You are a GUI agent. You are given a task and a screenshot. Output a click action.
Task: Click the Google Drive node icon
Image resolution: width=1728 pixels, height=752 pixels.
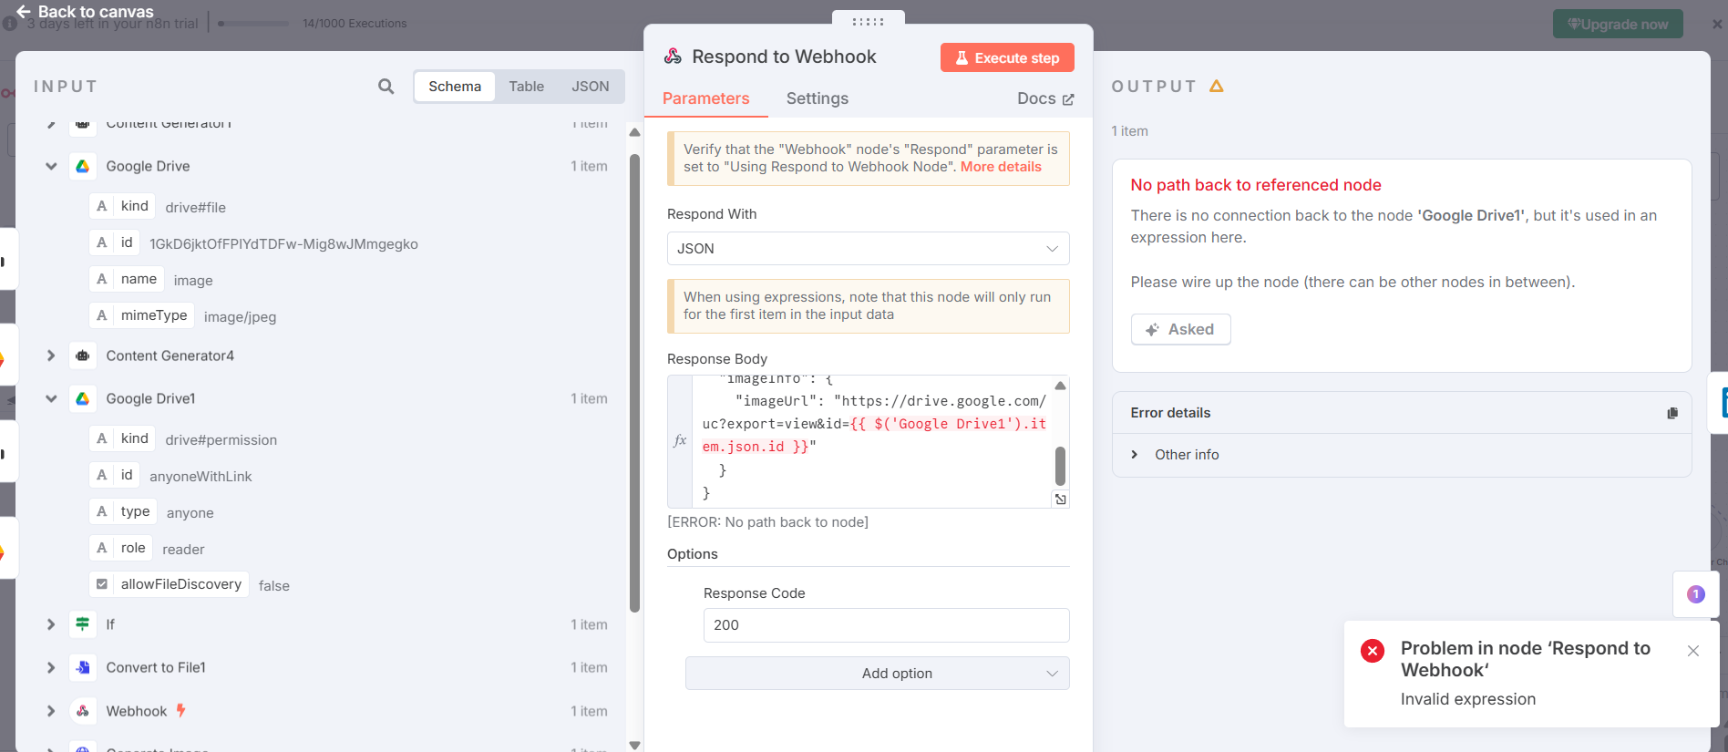coord(83,166)
